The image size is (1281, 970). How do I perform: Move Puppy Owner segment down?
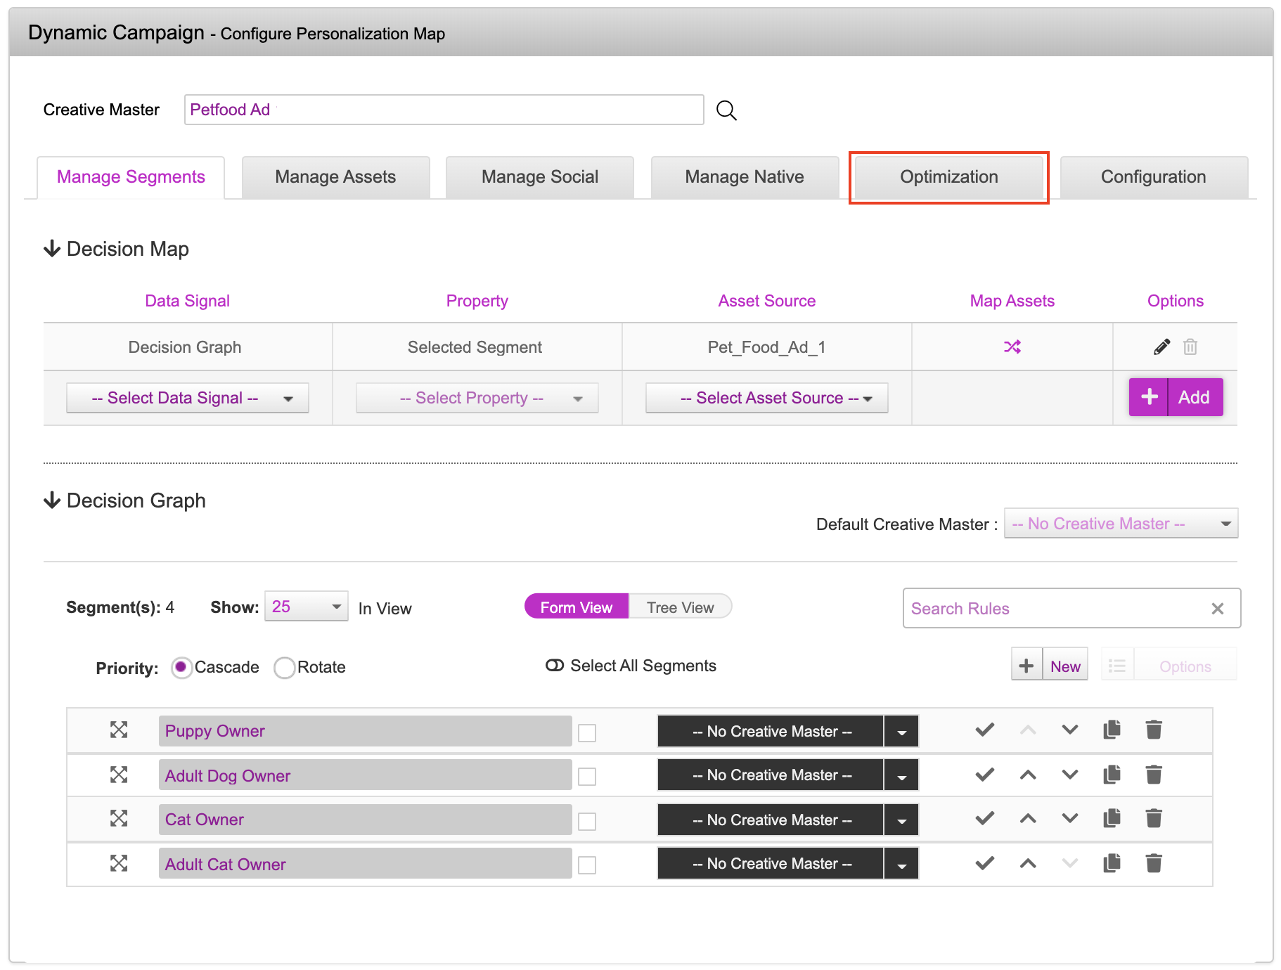pyautogui.click(x=1069, y=730)
